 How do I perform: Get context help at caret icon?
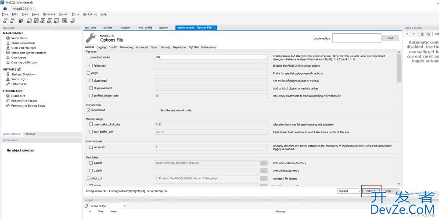pyautogui.click(x=422, y=34)
